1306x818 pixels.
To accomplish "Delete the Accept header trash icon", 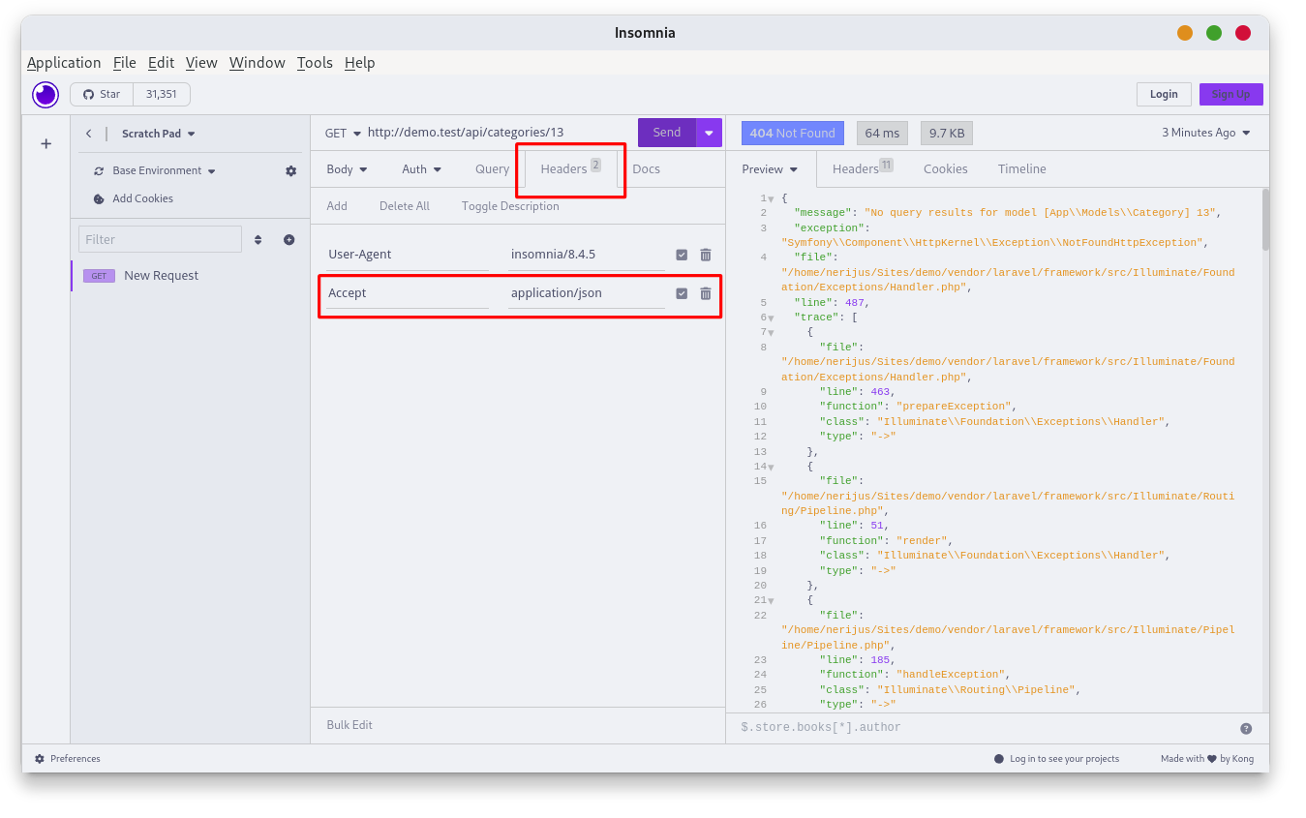I will coord(706,293).
